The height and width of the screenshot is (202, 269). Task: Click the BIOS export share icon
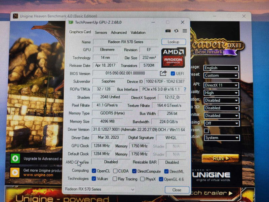click(x=163, y=73)
